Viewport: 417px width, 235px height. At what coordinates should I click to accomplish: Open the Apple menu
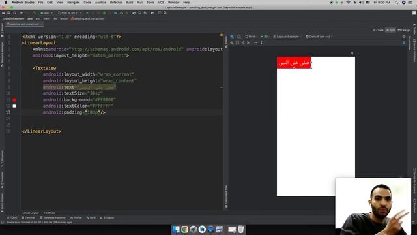[6, 3]
